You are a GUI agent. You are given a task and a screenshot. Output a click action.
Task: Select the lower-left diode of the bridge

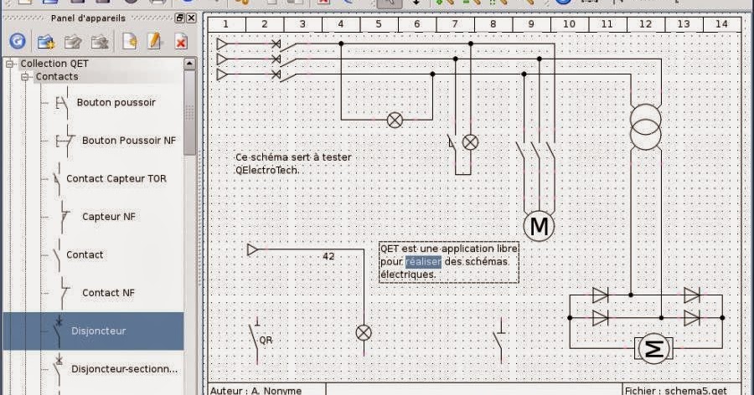coord(600,318)
